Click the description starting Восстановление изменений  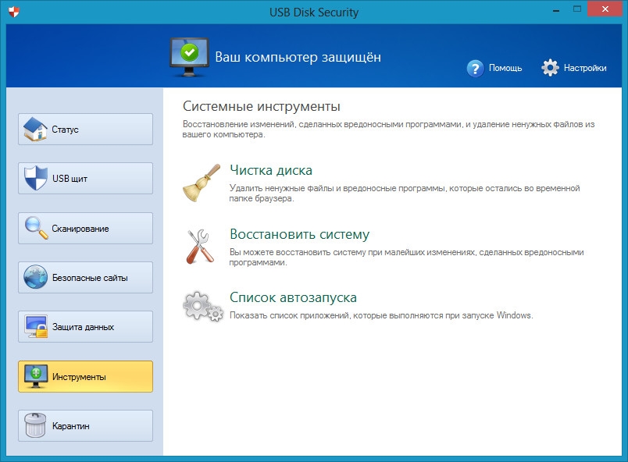(x=388, y=130)
